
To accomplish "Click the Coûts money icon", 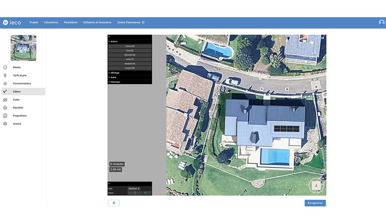I will point(5,100).
